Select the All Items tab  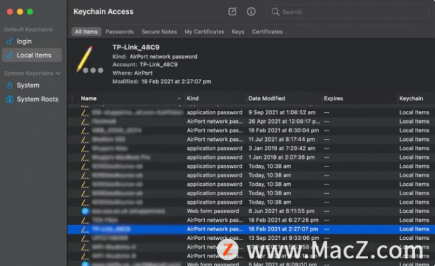86,31
